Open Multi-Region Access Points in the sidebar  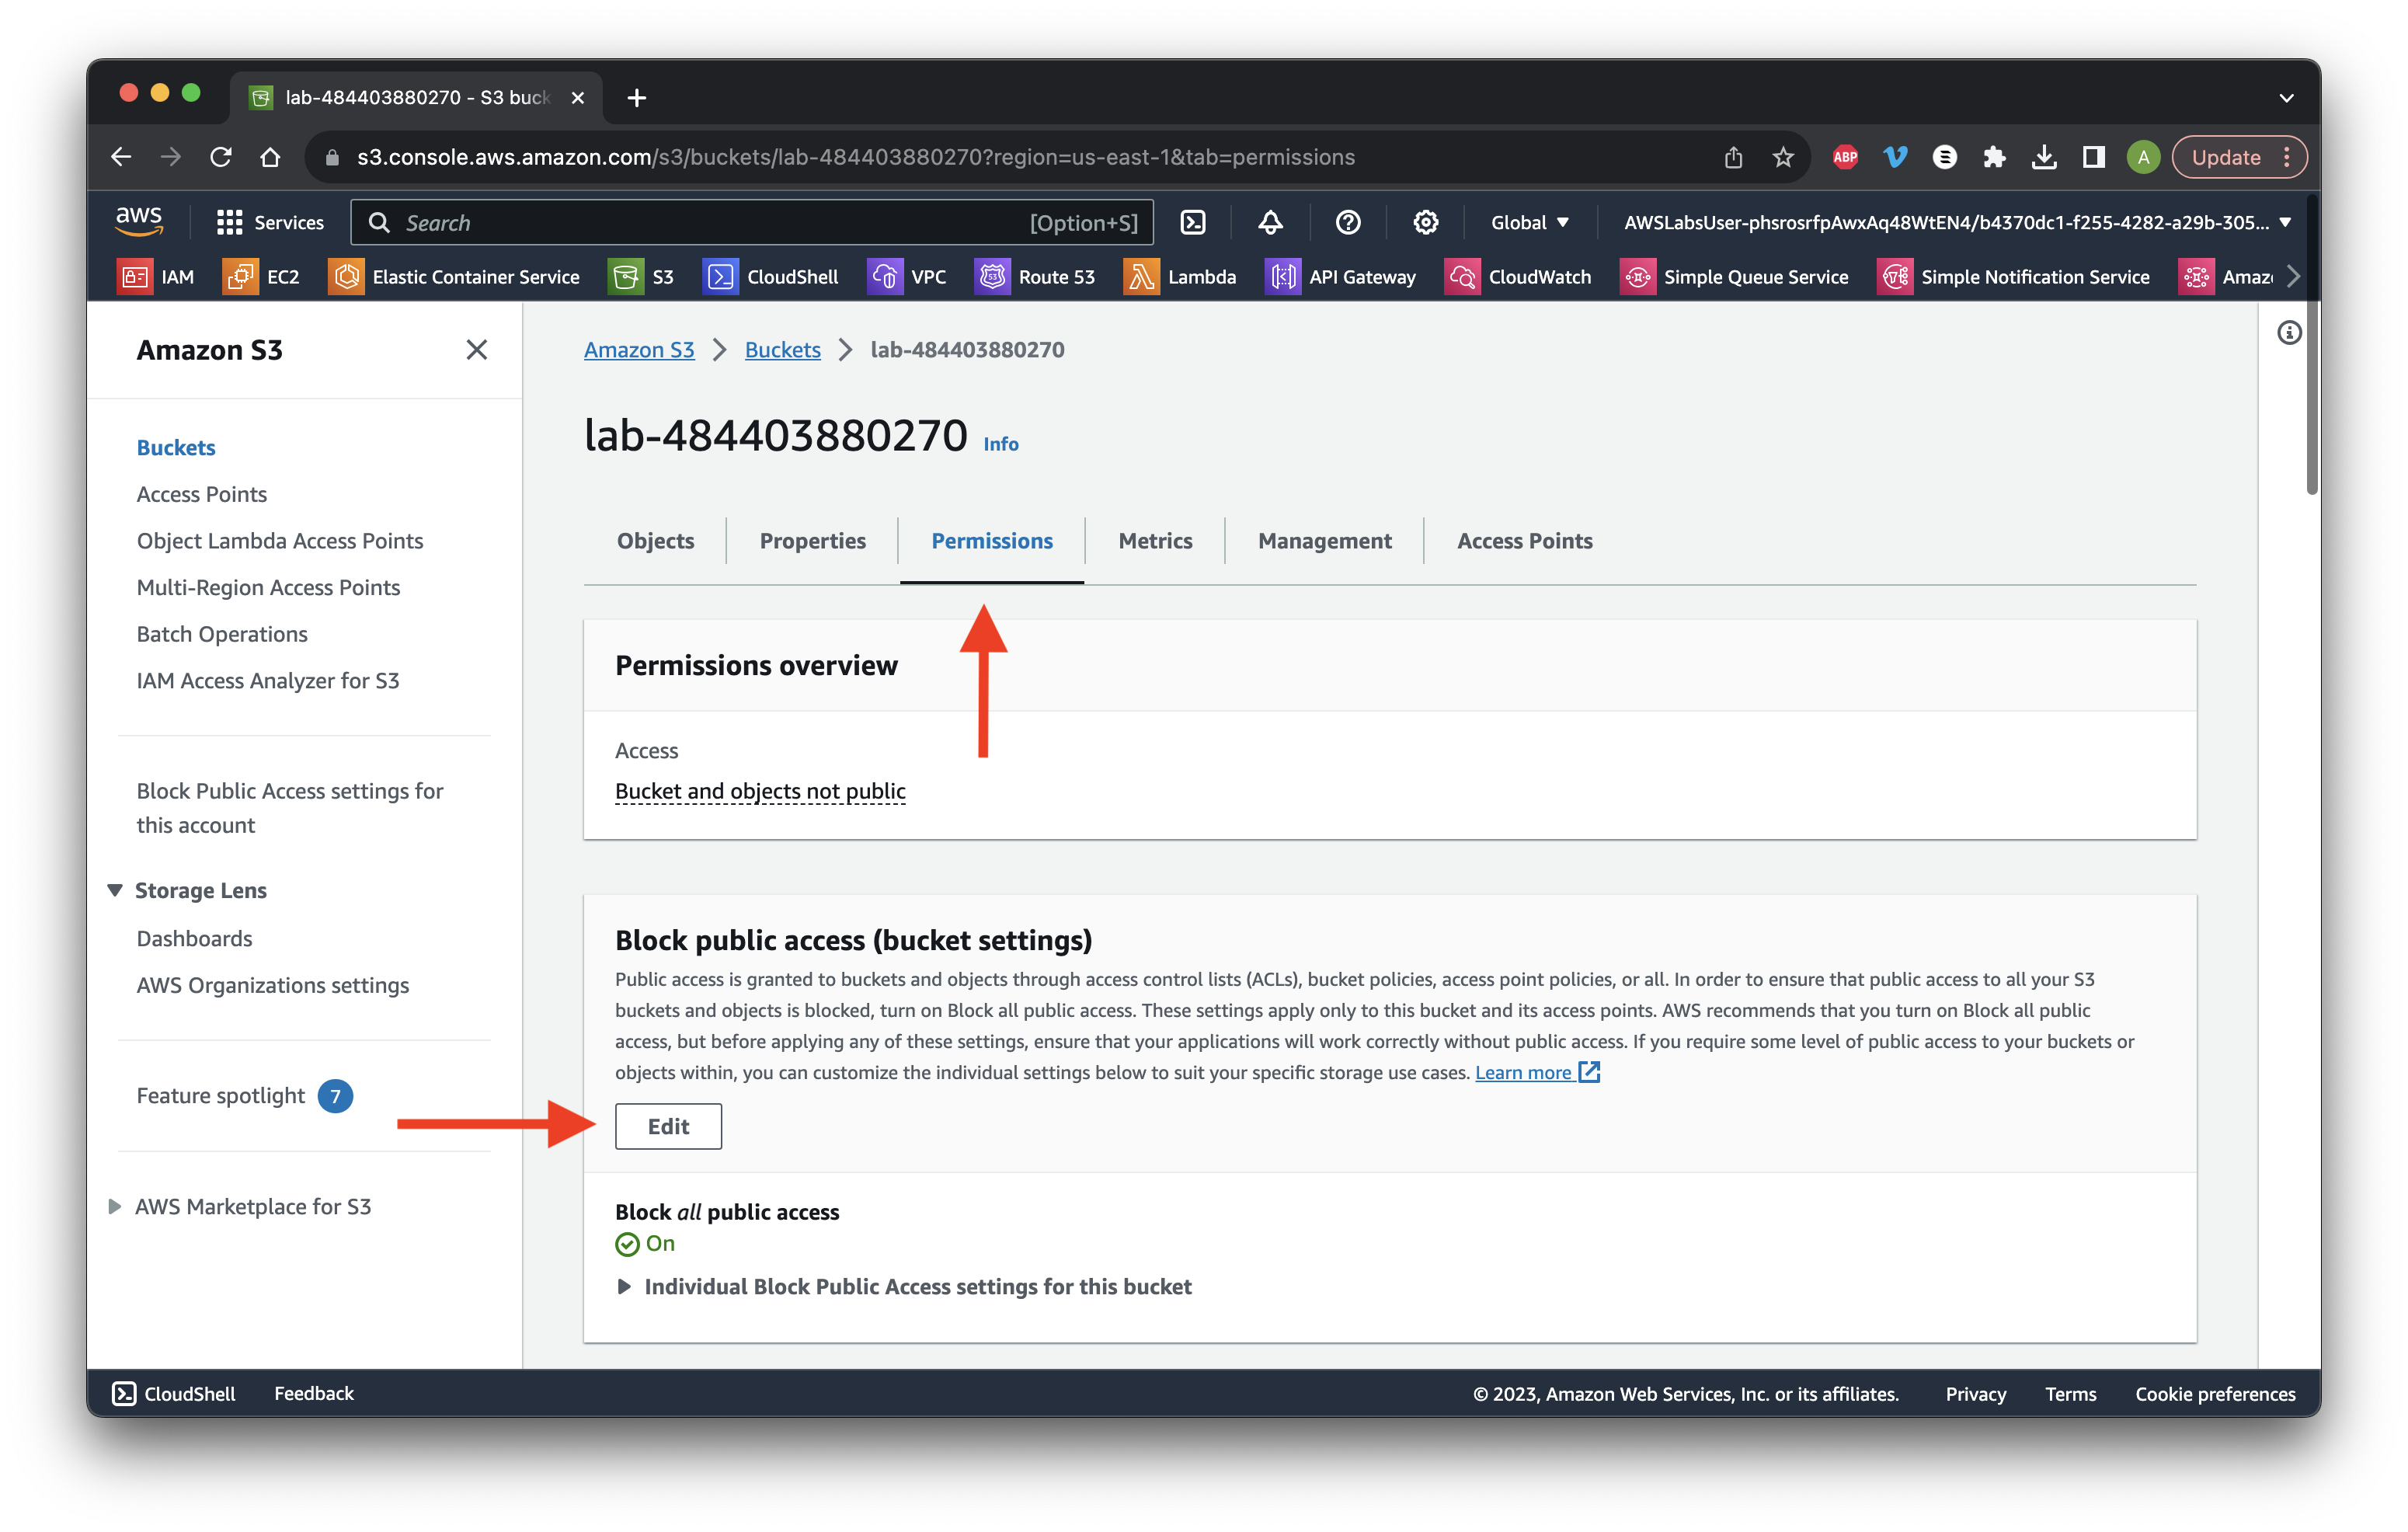[268, 587]
